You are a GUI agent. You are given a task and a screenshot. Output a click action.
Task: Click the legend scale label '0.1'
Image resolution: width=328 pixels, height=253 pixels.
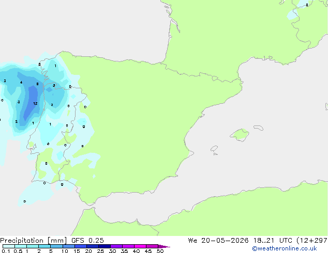point(6,251)
